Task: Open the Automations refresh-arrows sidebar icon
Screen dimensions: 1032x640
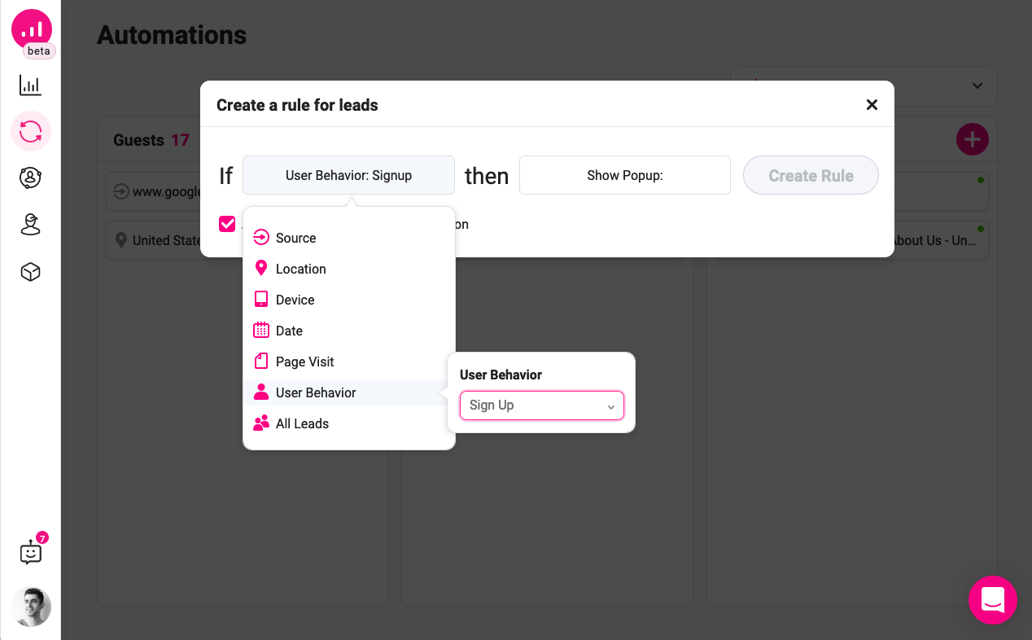Action: click(31, 131)
